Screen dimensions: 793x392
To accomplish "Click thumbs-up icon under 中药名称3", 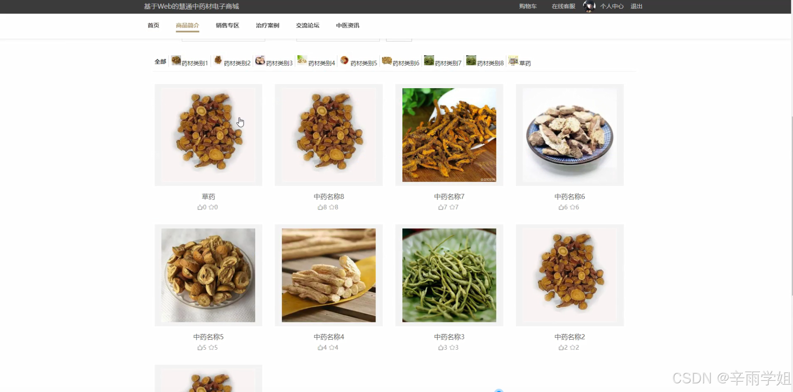I will pyautogui.click(x=440, y=347).
